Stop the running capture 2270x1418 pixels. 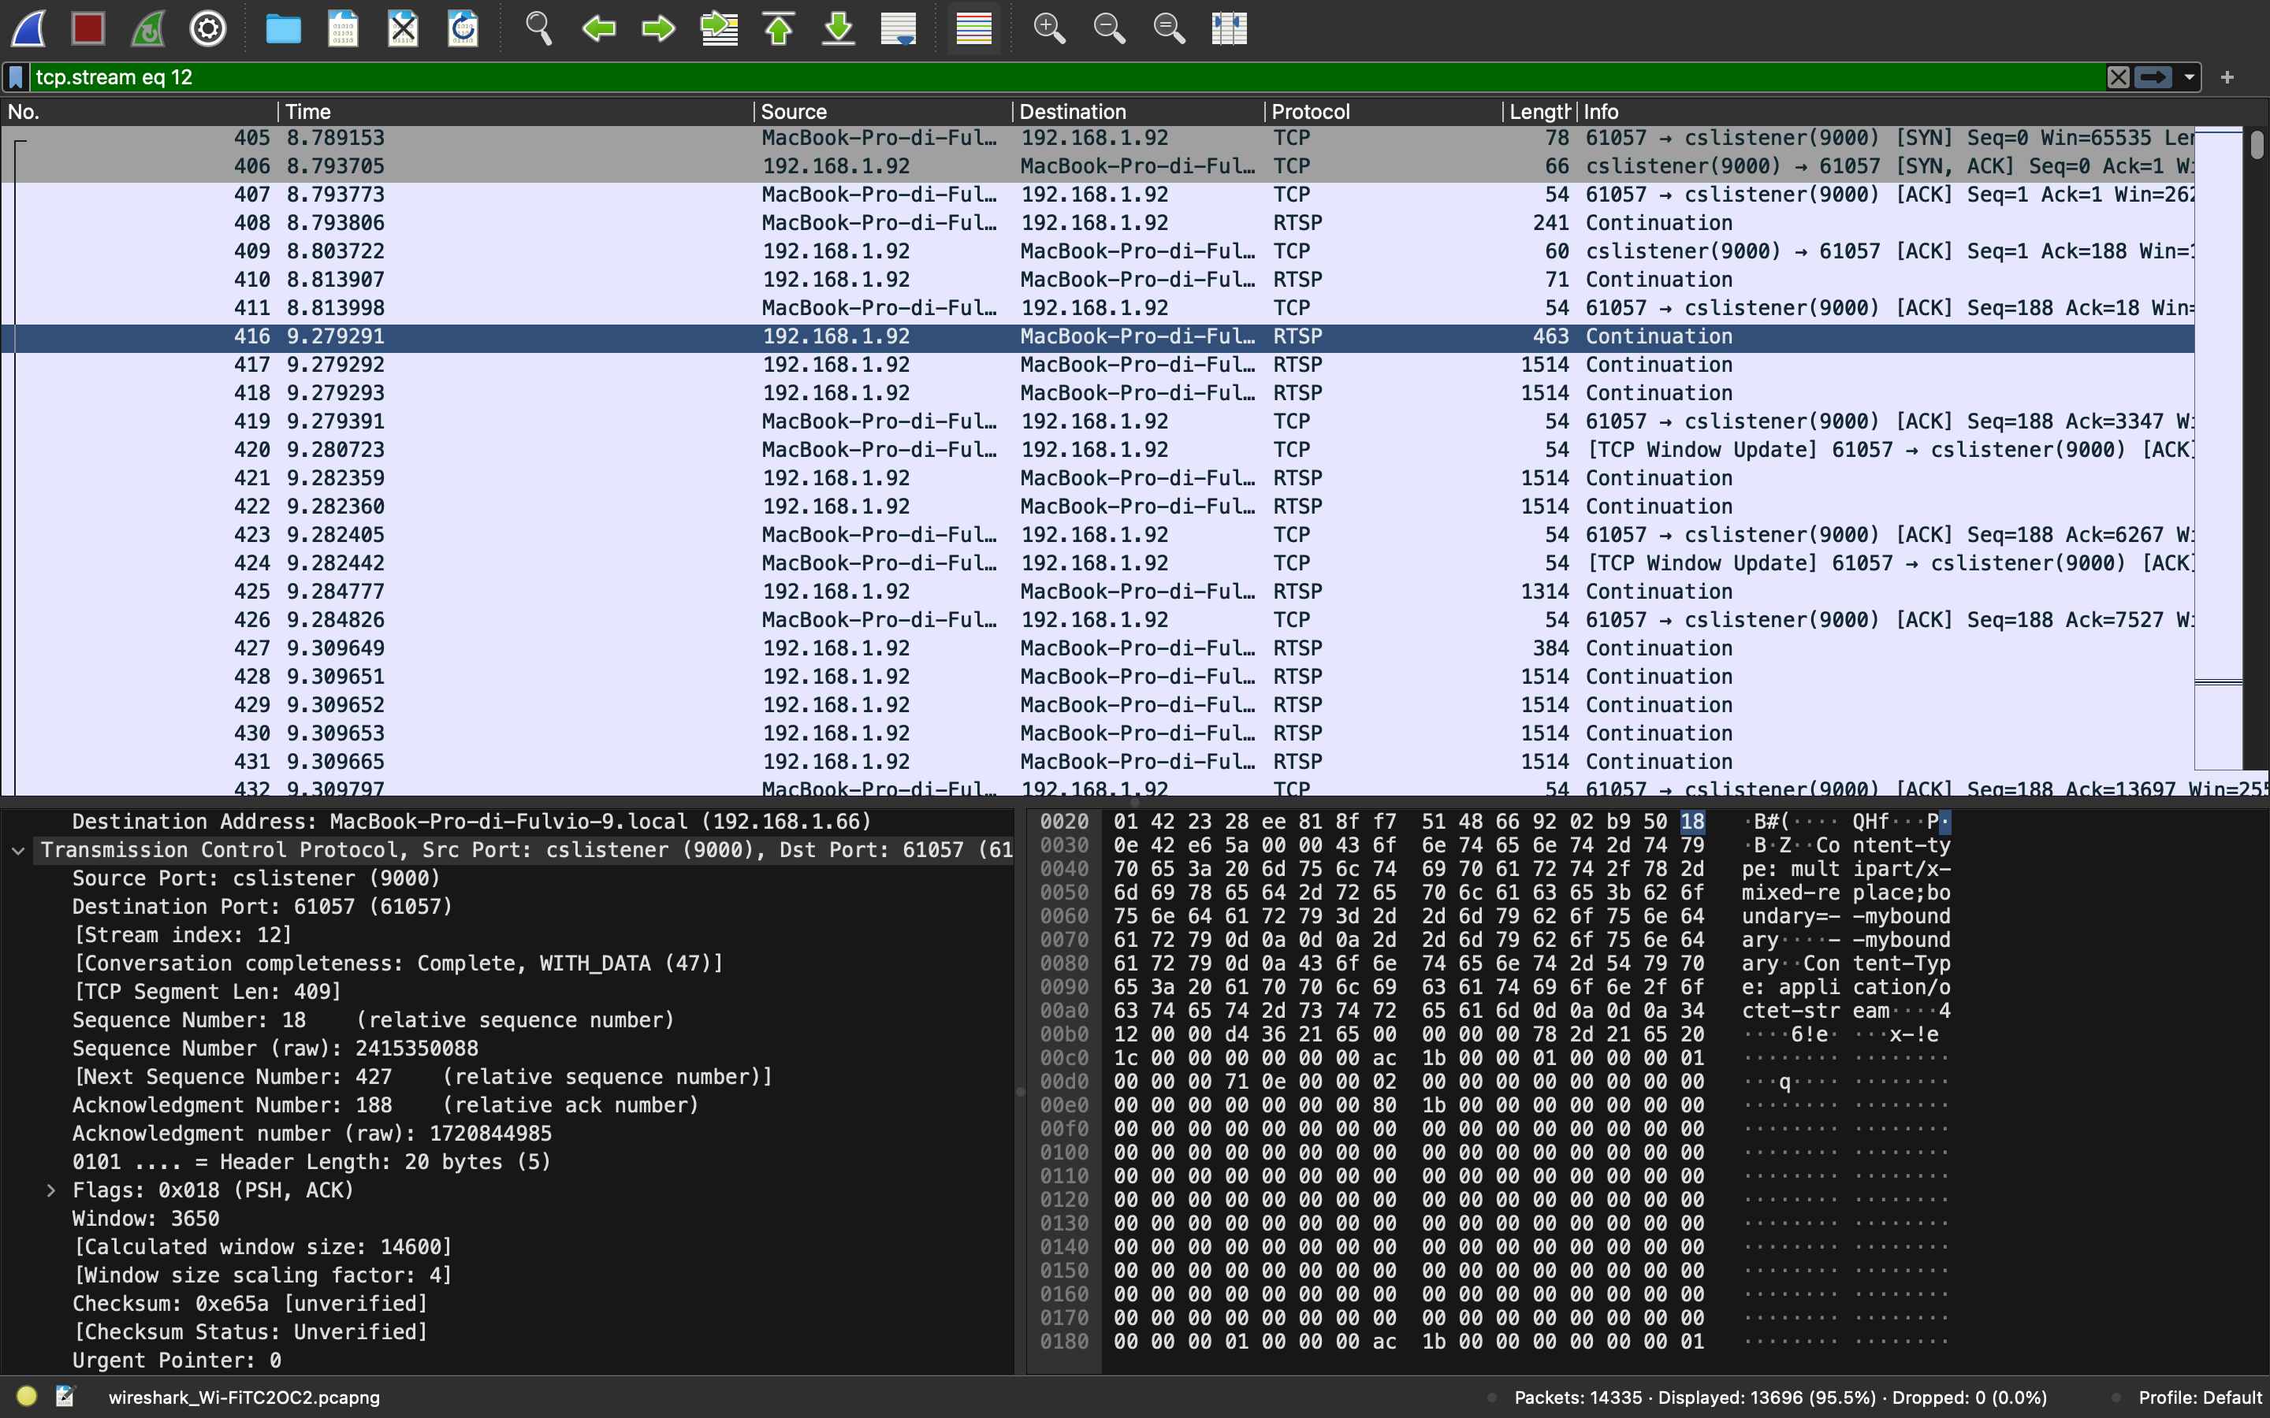[88, 28]
